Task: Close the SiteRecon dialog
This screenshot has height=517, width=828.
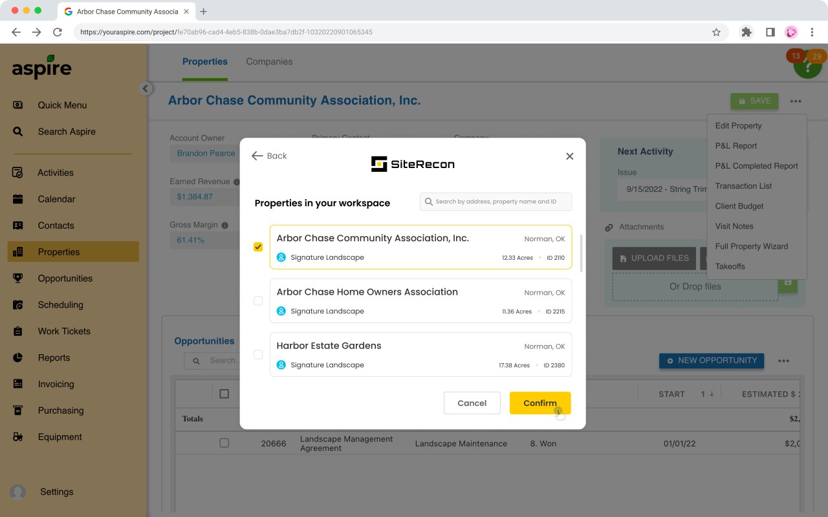Action: coord(569,156)
